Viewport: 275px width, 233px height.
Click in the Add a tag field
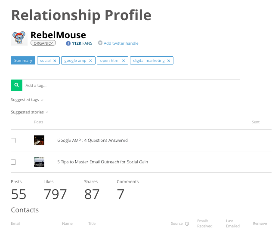pyautogui.click(x=131, y=86)
